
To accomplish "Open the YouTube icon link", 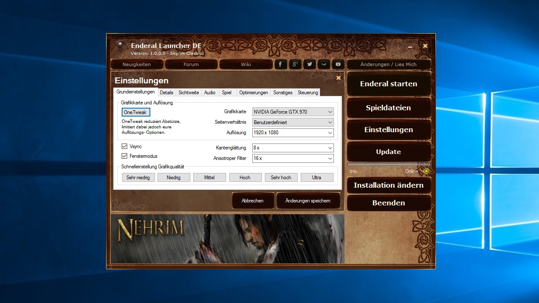I will click(338, 64).
